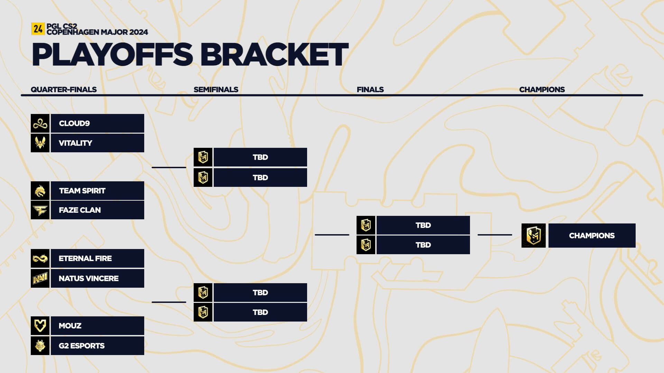The width and height of the screenshot is (664, 373).
Task: Click the Eternal Fire team icon
Action: click(x=40, y=258)
